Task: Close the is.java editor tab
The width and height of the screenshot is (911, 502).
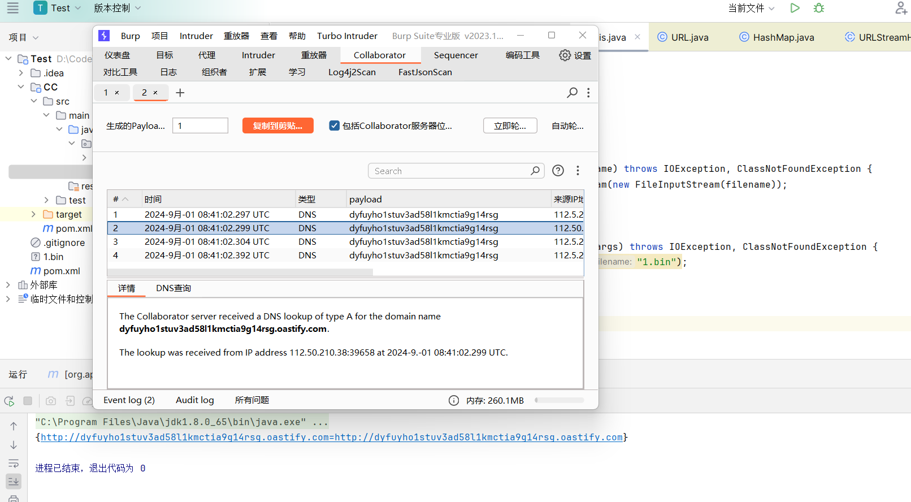Action: [637, 37]
